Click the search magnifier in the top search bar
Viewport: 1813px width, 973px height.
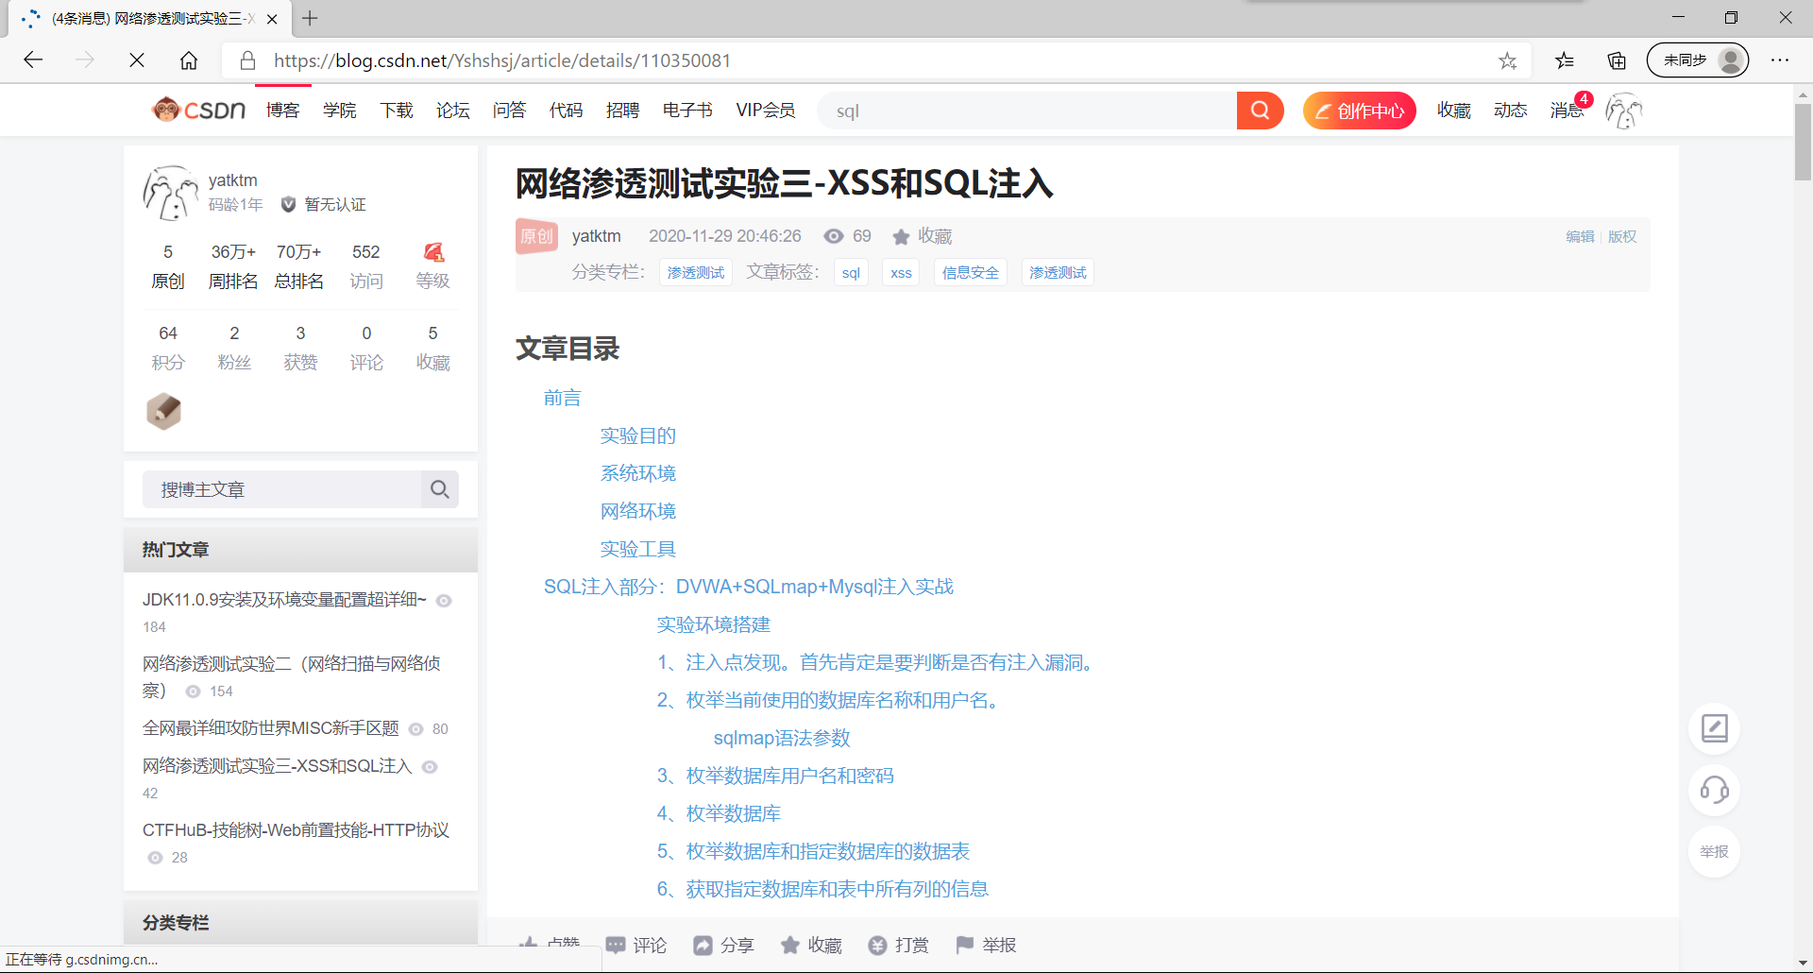pos(1260,111)
